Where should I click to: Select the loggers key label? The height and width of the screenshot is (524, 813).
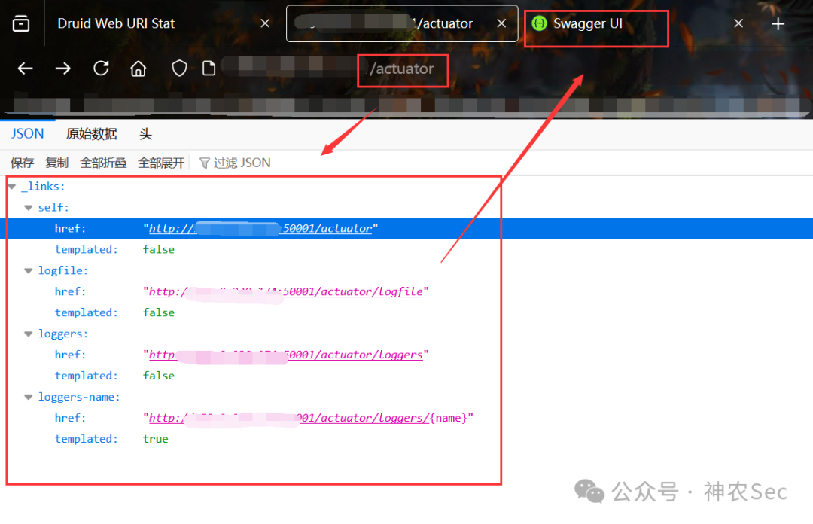[63, 334]
